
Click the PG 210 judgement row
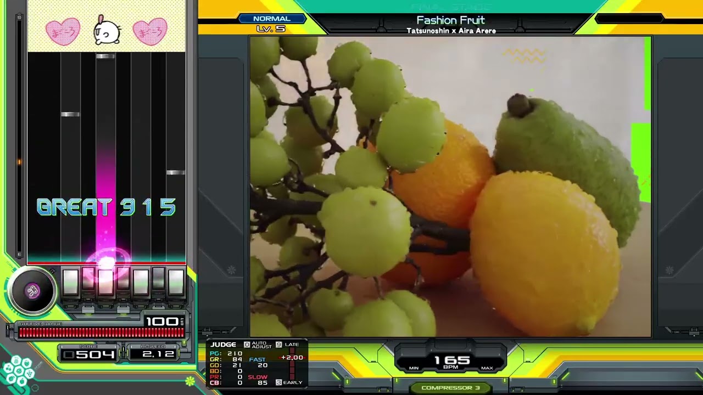point(226,354)
